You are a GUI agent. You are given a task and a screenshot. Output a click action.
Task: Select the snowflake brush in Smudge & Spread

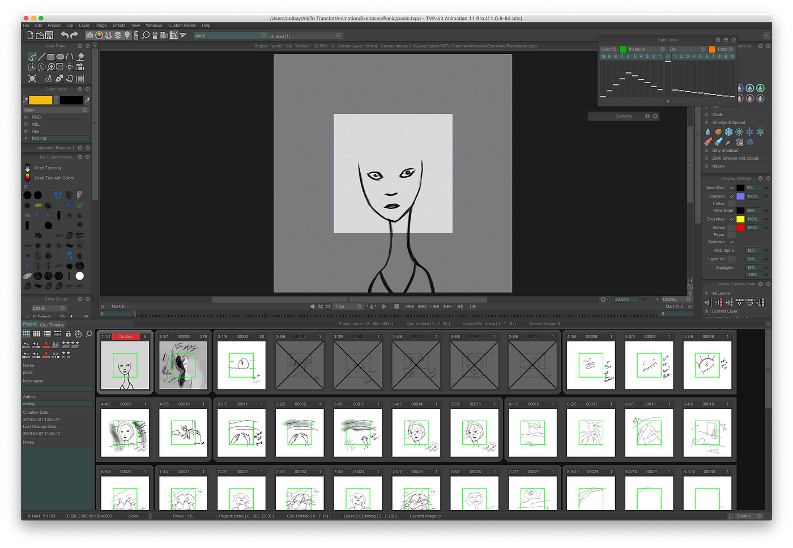(x=729, y=132)
